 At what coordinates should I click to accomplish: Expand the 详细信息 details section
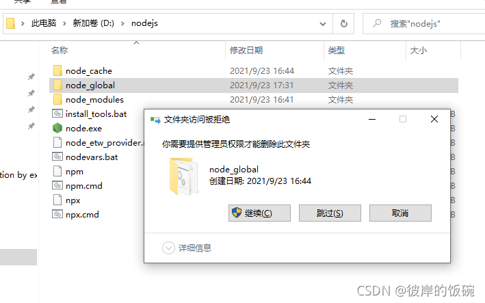pos(168,248)
